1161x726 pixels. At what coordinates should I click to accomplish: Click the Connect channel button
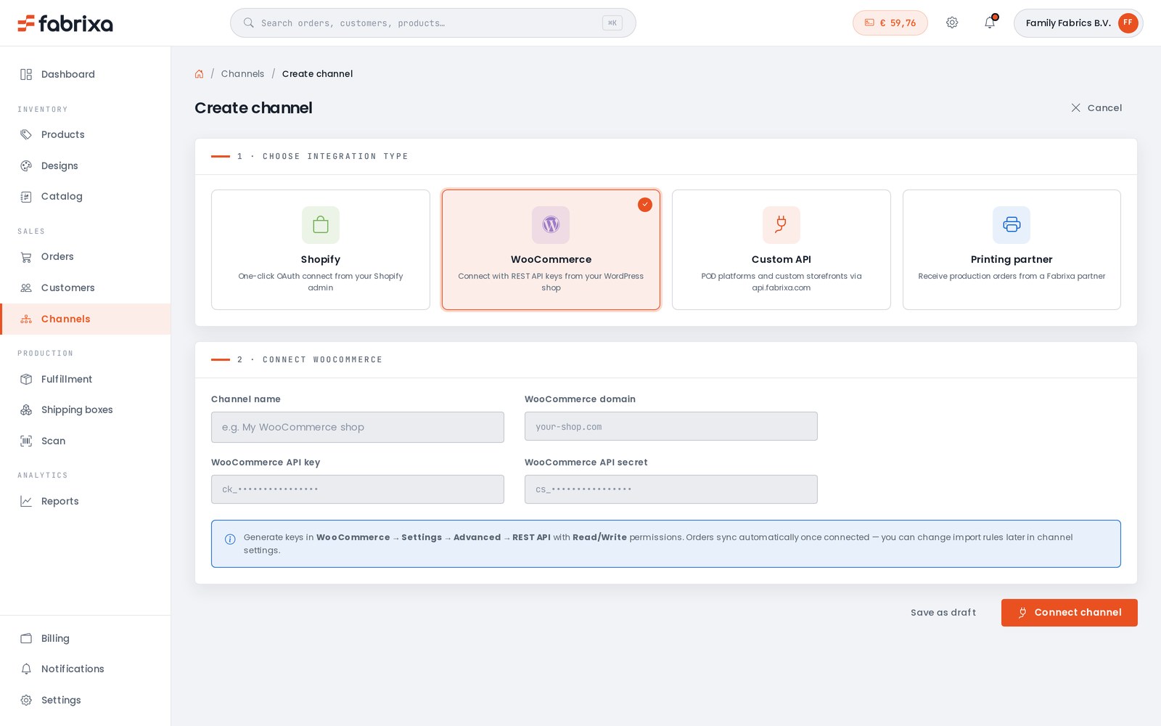[1070, 613]
